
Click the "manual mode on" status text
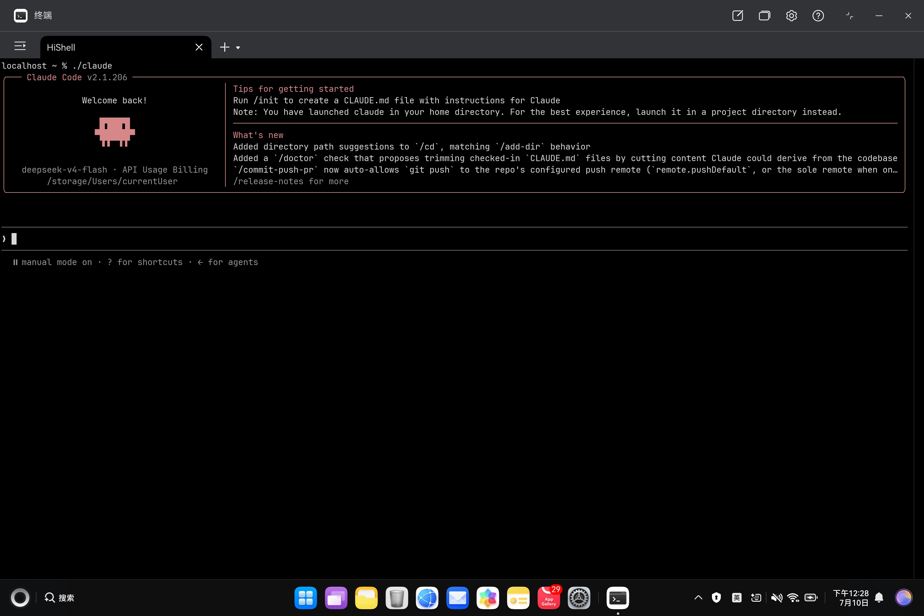(x=57, y=262)
